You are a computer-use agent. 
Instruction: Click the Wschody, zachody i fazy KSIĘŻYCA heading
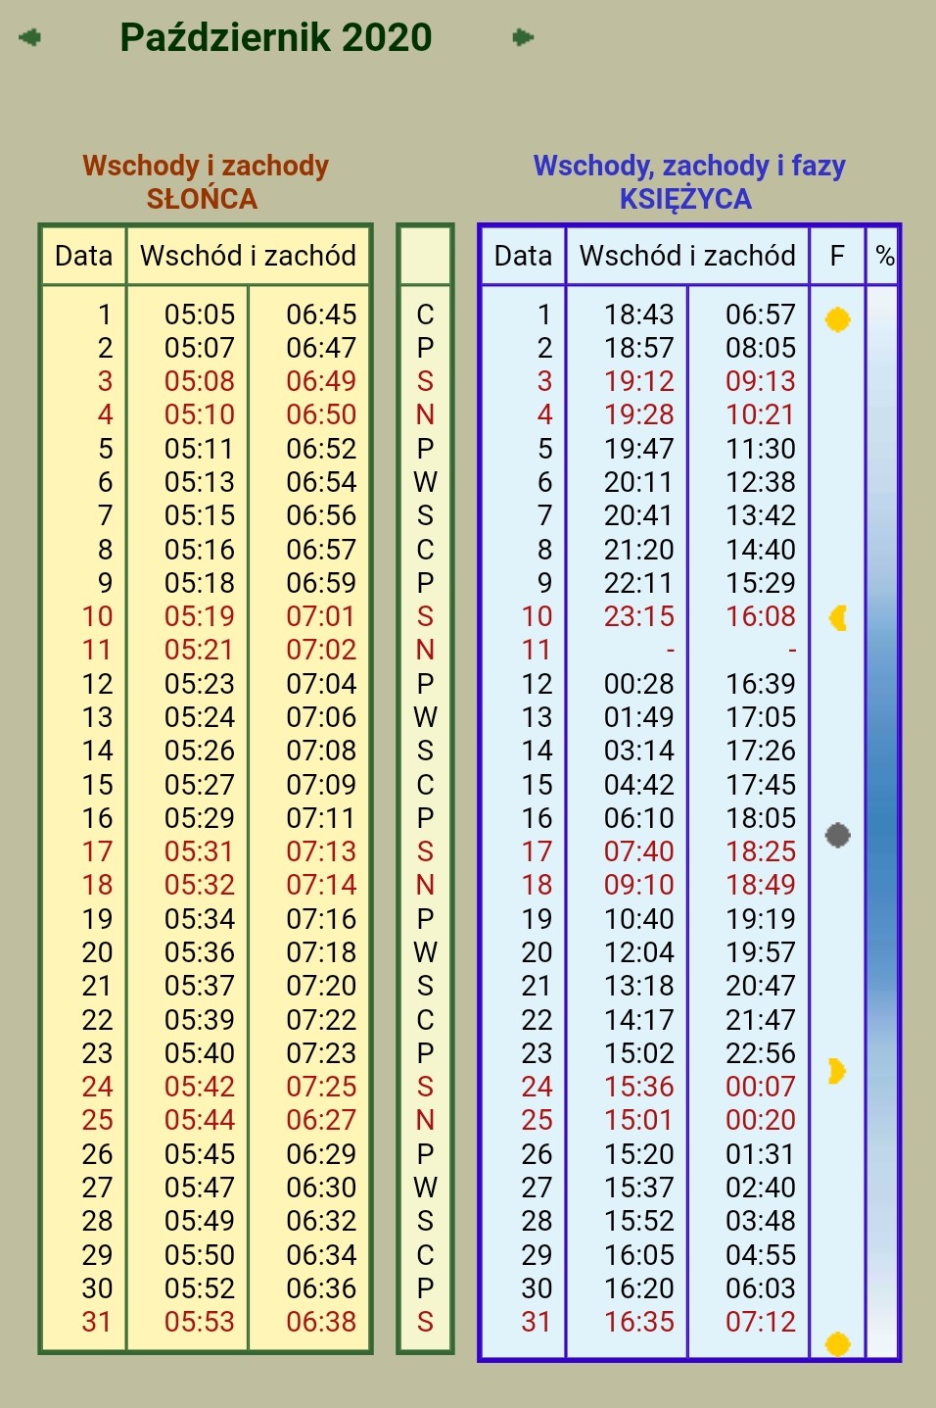point(688,182)
